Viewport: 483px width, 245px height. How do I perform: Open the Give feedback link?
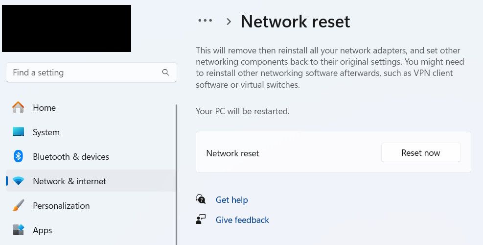[x=242, y=220]
